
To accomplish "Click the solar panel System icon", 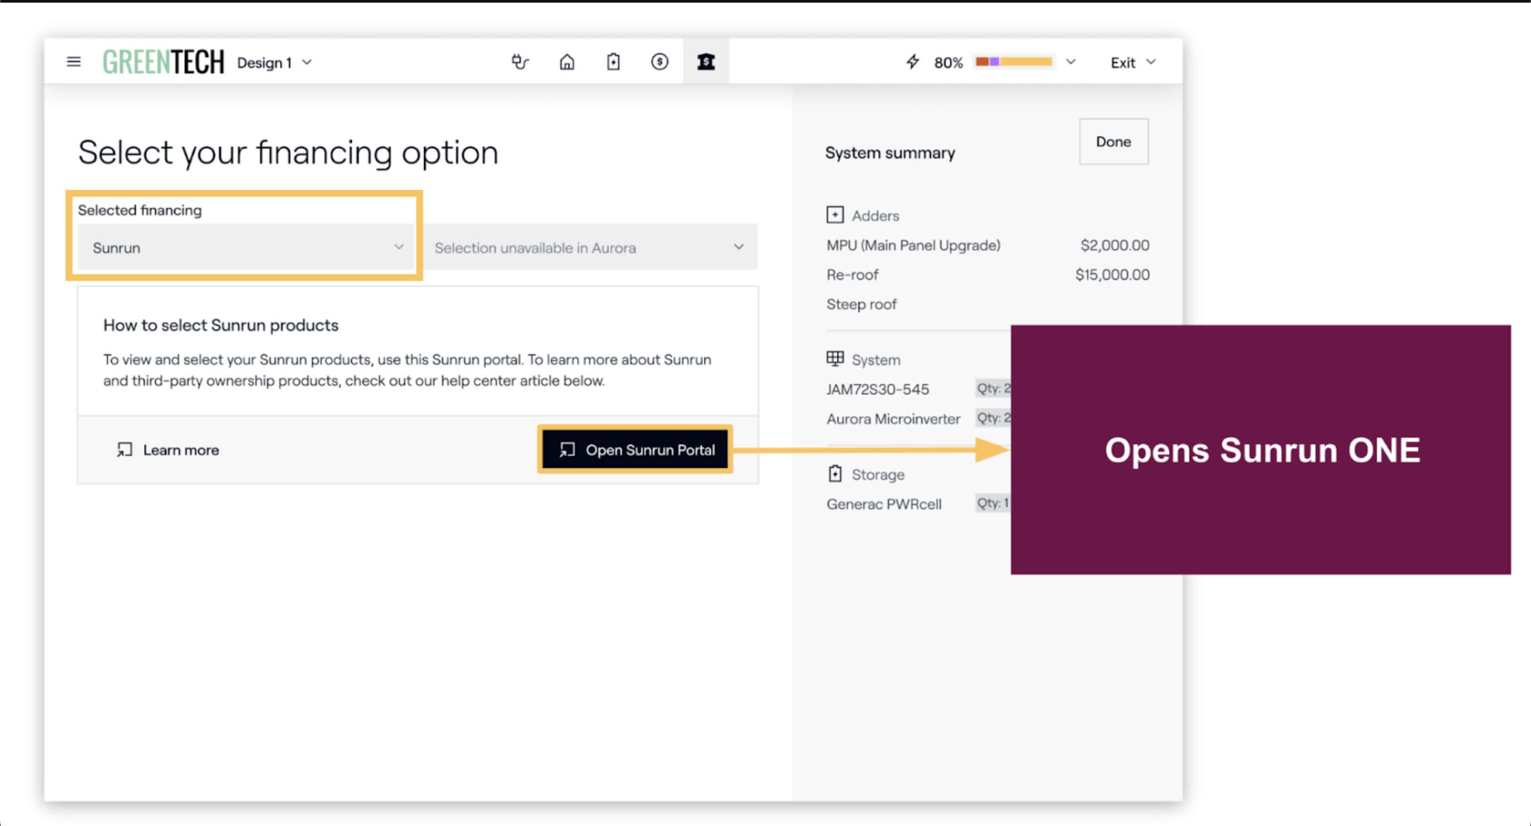I will [x=835, y=358].
